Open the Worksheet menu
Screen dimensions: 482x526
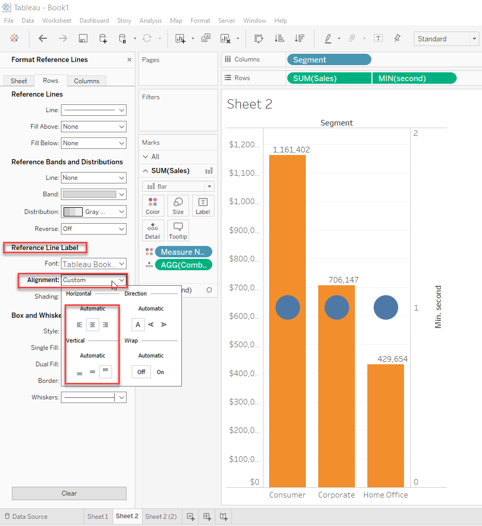[x=57, y=21]
